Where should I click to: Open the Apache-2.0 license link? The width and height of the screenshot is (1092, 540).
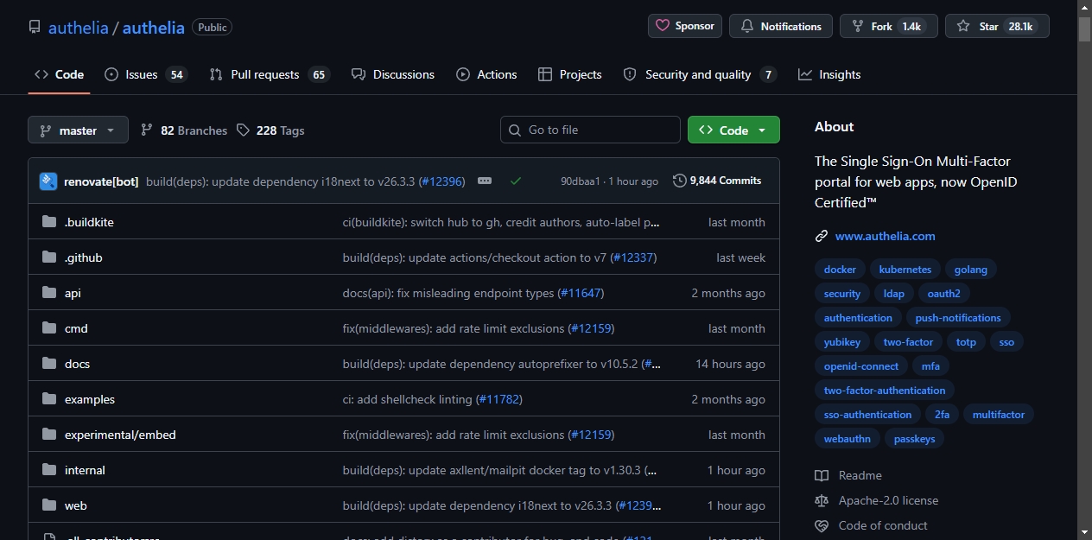tap(876, 500)
